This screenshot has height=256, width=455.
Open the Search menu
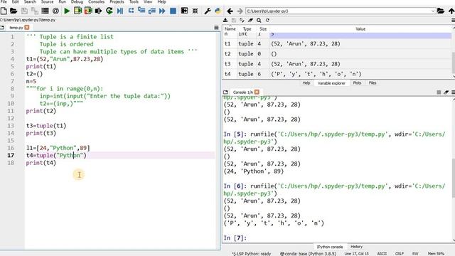coord(30,1)
